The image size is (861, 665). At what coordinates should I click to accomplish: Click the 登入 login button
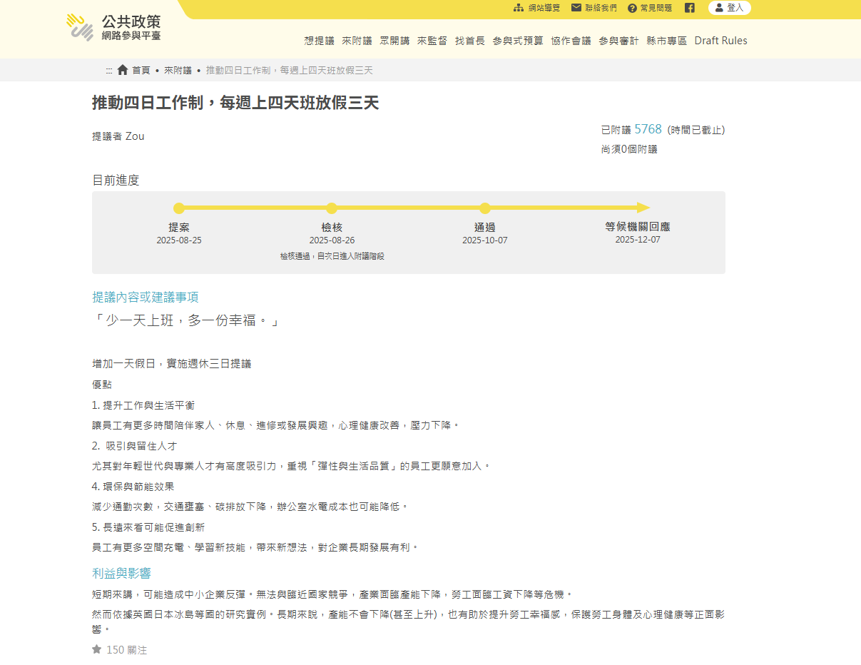click(x=730, y=8)
